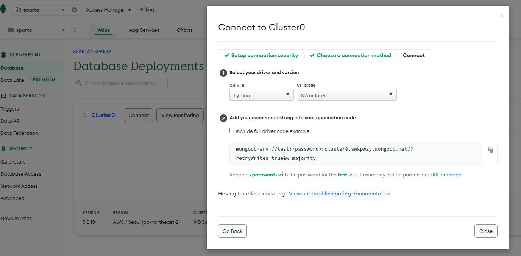Image resolution: width=521 pixels, height=256 pixels.
Task: Click the version value 5.0.13
Action: (x=89, y=222)
